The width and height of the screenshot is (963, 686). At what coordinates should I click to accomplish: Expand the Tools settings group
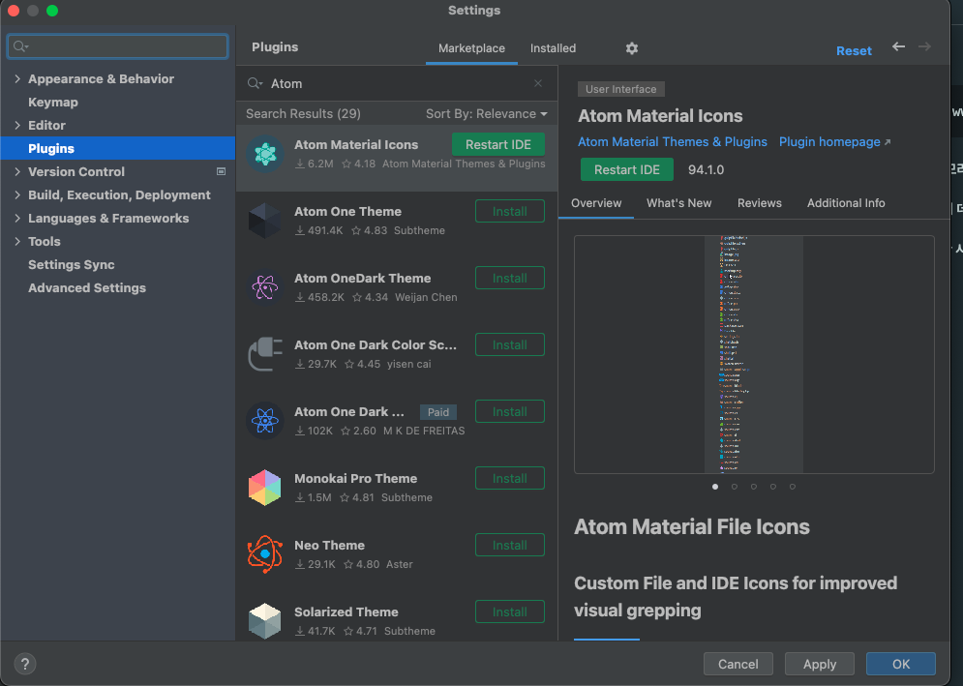click(x=17, y=241)
